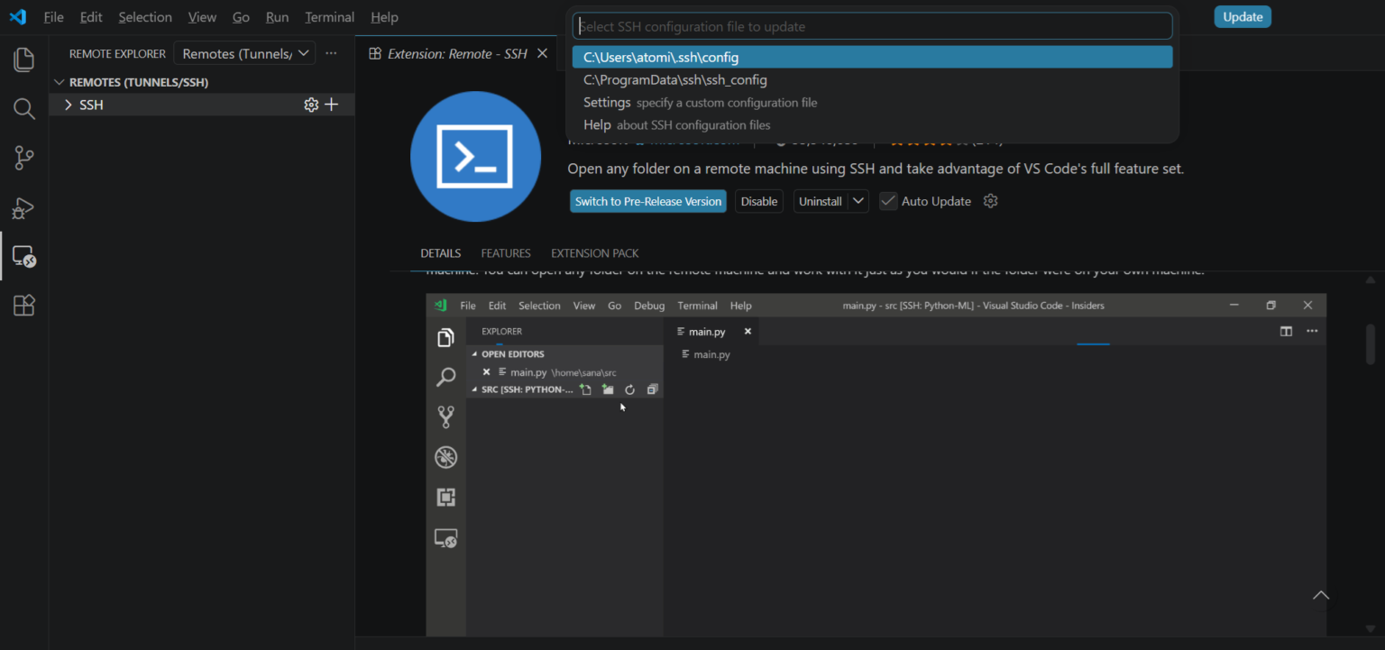This screenshot has height=650, width=1385.
Task: Click the extension's preview screenshot image
Action: coord(876,464)
